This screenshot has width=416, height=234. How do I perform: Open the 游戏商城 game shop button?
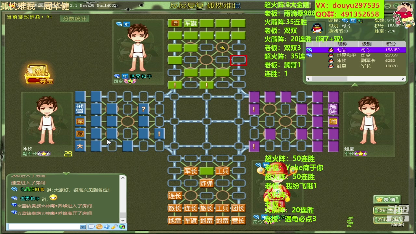pos(386,220)
